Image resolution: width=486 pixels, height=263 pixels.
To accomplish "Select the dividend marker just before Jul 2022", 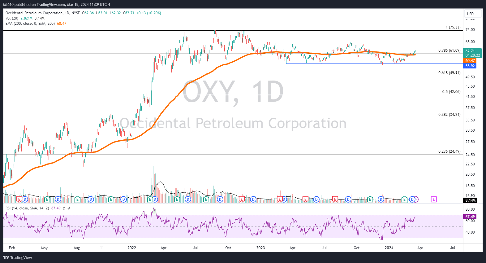I will click(188, 199).
